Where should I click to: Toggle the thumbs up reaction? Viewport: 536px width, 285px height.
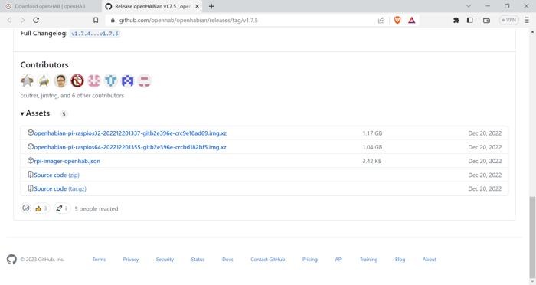click(41, 208)
